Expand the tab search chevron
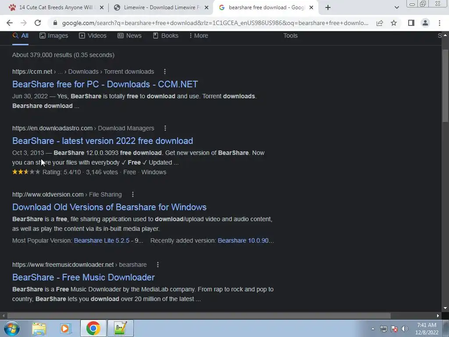 (x=396, y=7)
